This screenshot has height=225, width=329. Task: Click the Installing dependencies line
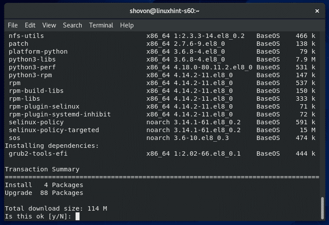coord(52,146)
